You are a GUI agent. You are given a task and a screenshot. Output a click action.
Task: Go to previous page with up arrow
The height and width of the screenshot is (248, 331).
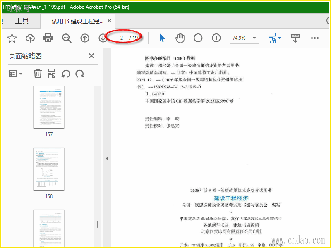(85, 38)
